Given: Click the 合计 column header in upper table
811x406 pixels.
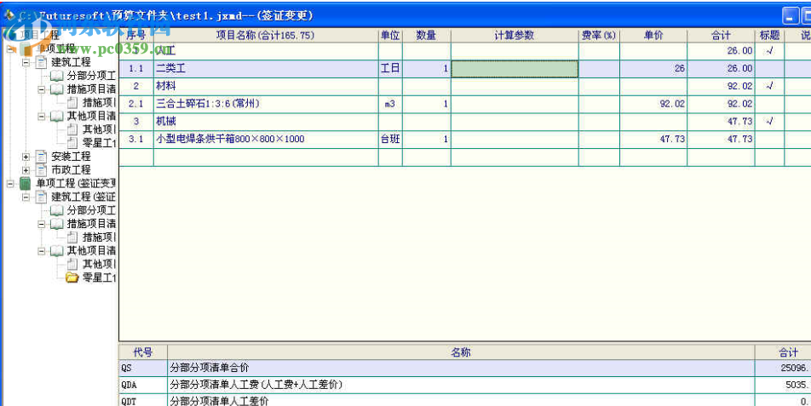Looking at the screenshot, I should point(721,35).
